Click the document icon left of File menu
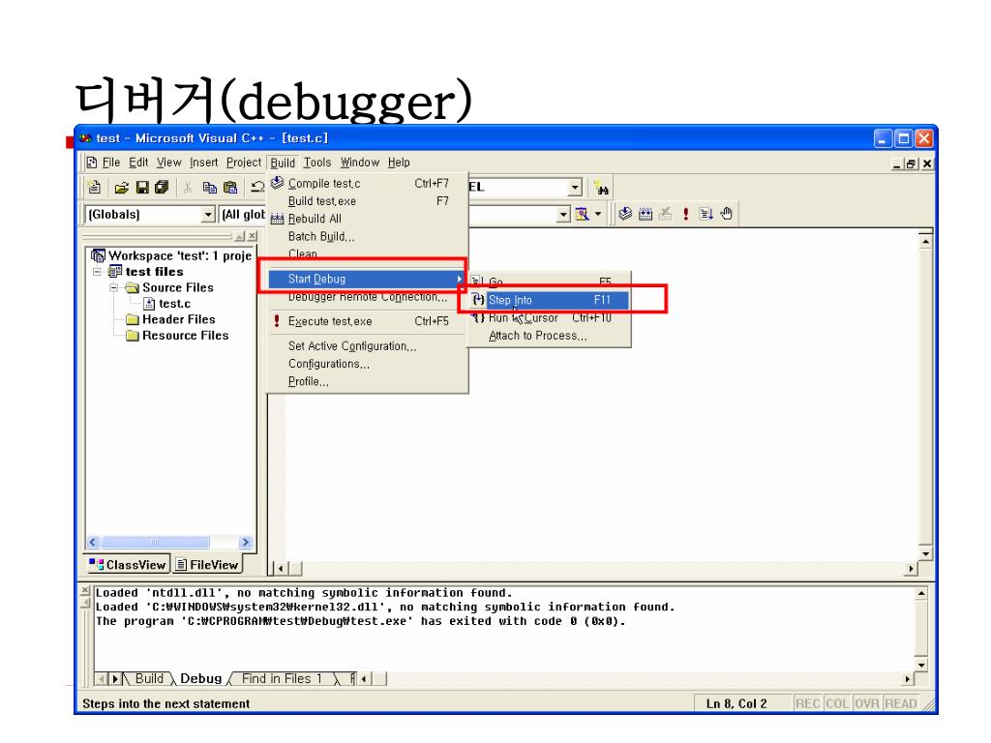The width and height of the screenshot is (991, 743). 92,163
